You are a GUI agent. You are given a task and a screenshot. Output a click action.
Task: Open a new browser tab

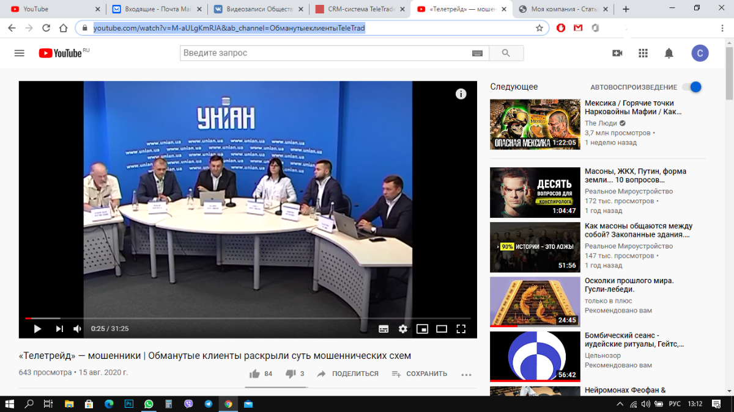(626, 9)
